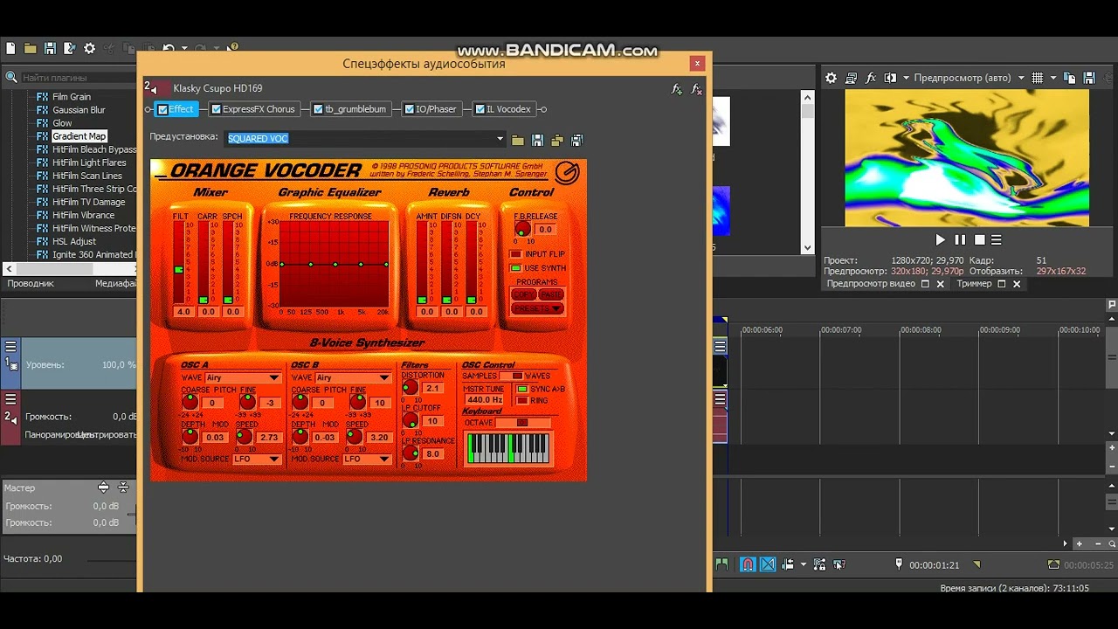Undo the last action in main toolbar

coord(169,49)
